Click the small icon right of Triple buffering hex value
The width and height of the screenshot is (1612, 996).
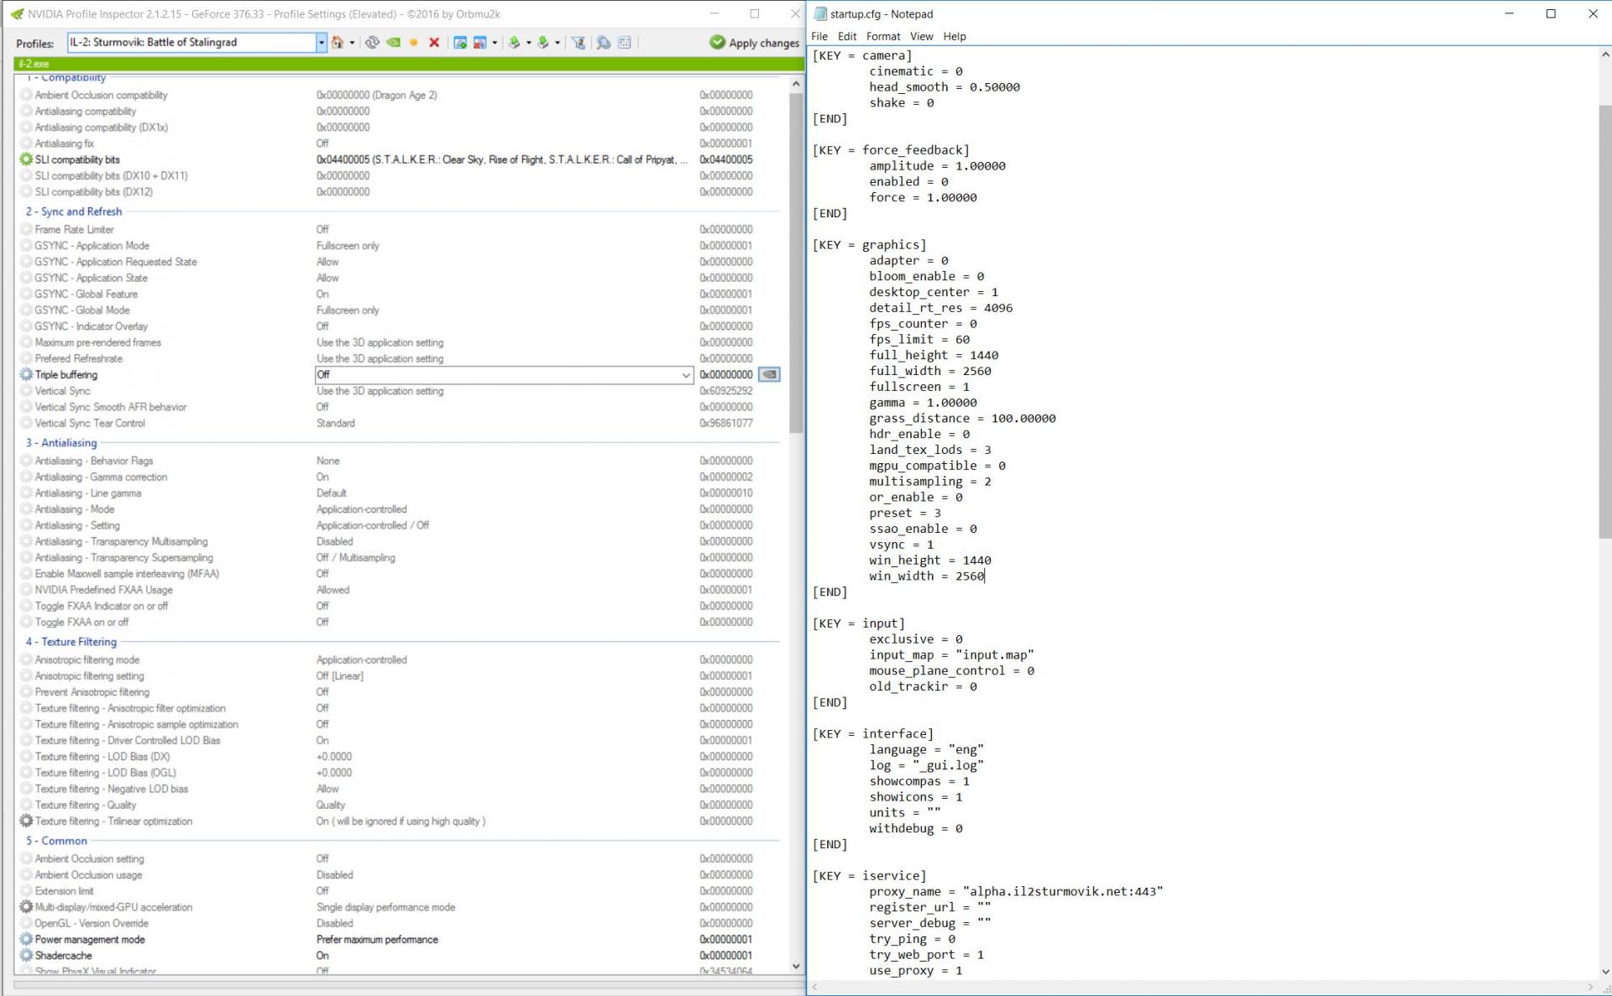(769, 375)
